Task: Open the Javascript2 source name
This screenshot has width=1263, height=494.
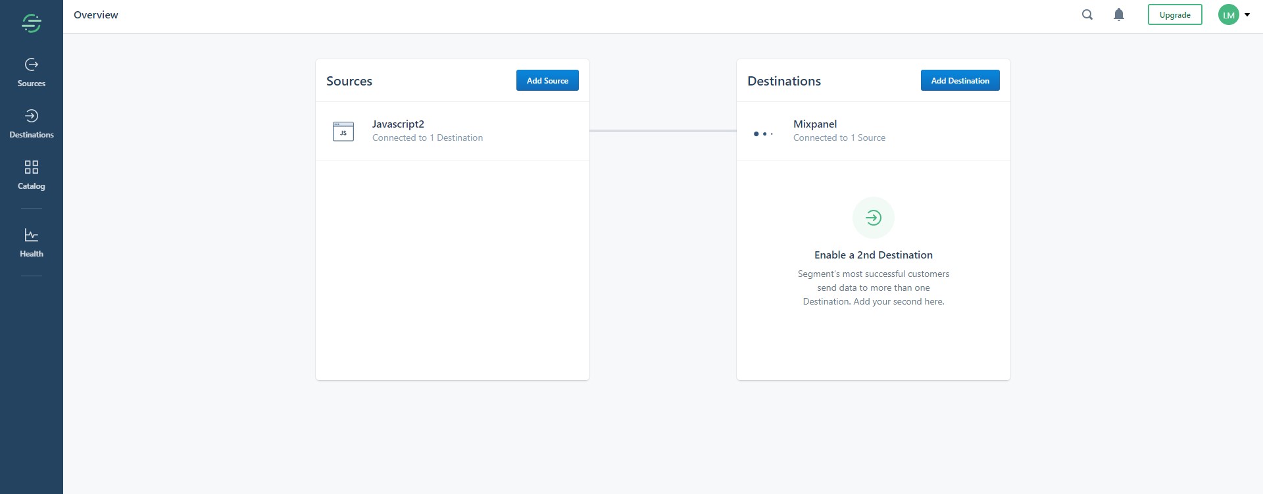Action: pos(398,124)
